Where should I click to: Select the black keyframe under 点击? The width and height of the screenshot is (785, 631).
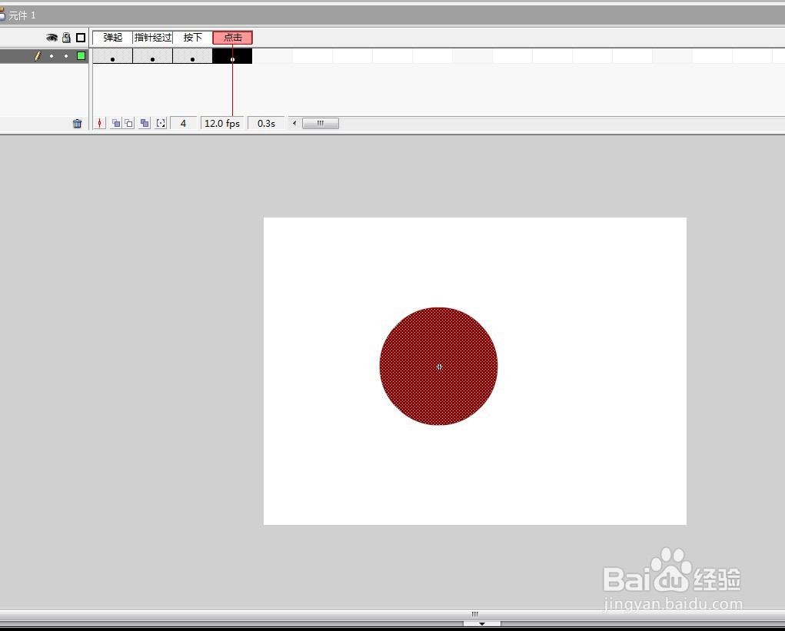[x=232, y=56]
